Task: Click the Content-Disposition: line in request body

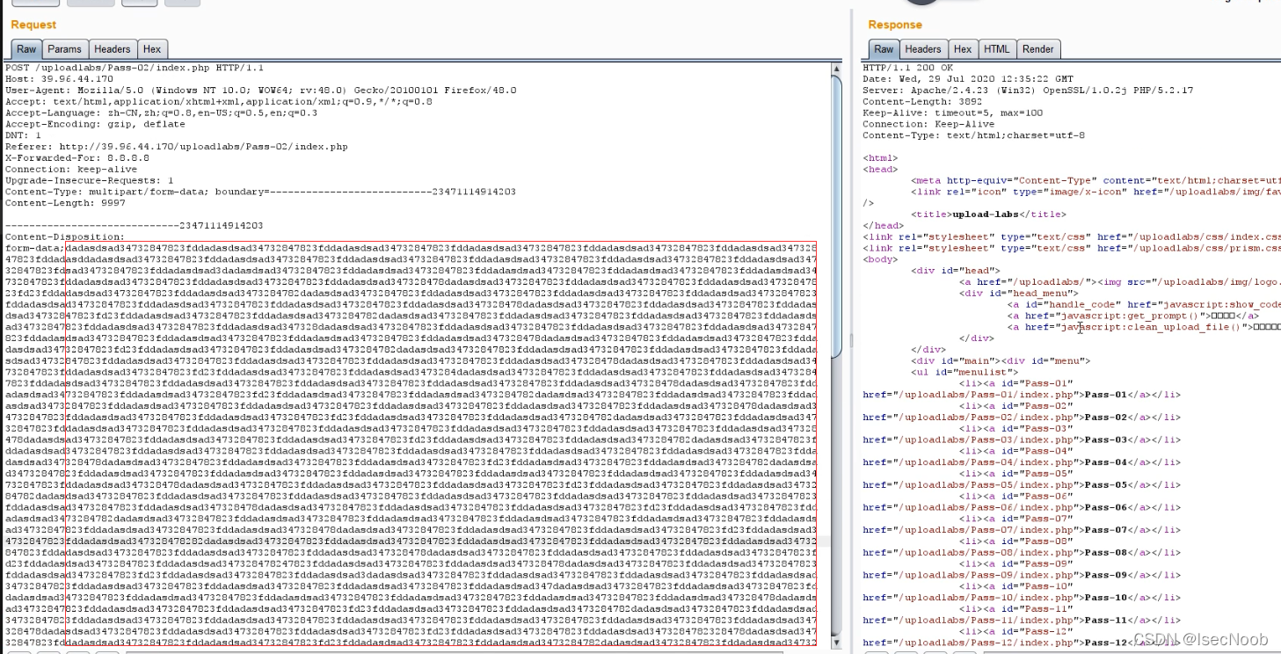Action: [65, 237]
